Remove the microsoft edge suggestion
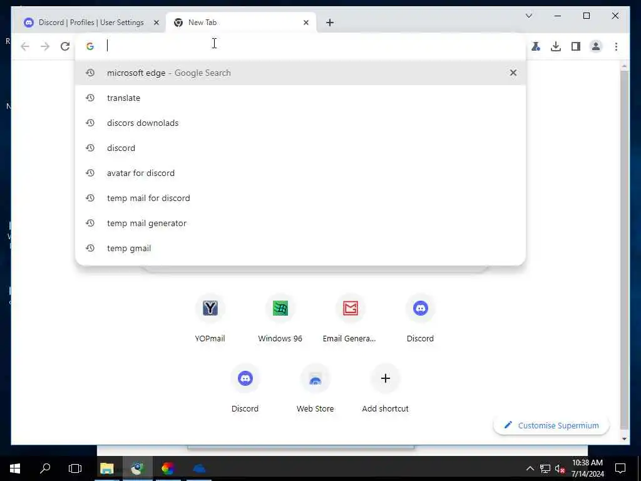The height and width of the screenshot is (481, 641). 513,73
